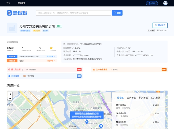This screenshot has height=129, width=174.
Task: Click the building icon beside 富强新苑
Action: click(117, 122)
